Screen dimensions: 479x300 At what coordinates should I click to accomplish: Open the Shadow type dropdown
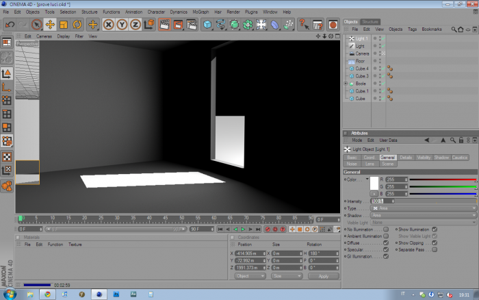point(424,215)
